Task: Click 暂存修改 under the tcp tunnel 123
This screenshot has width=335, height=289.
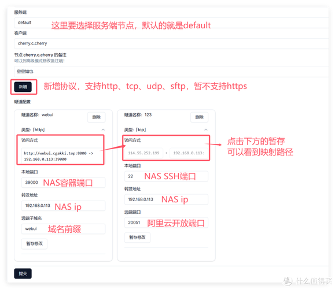Action: coord(137,238)
